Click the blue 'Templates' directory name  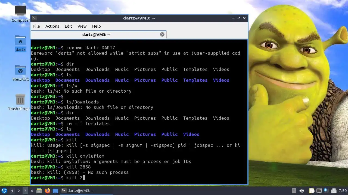tap(195, 80)
